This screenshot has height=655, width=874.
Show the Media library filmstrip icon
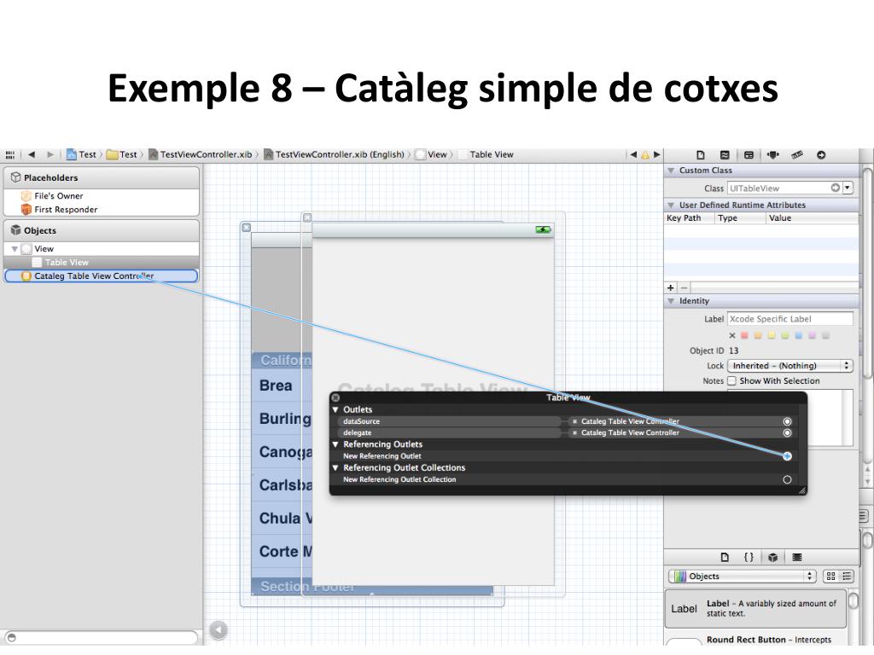pyautogui.click(x=797, y=557)
